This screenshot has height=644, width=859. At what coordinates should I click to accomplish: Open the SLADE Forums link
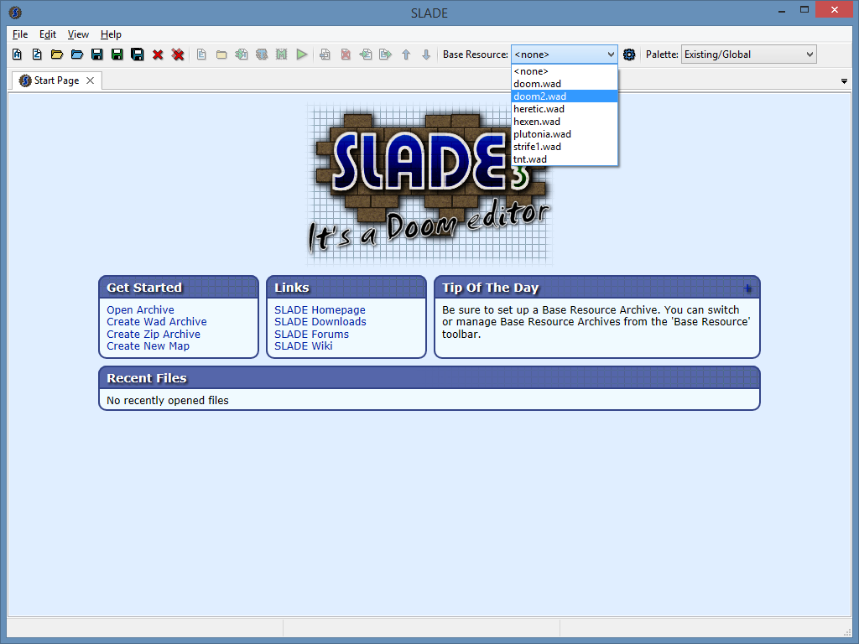(x=312, y=334)
